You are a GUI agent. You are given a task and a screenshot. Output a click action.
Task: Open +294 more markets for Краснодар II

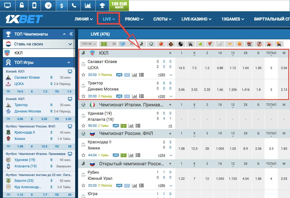(161, 155)
